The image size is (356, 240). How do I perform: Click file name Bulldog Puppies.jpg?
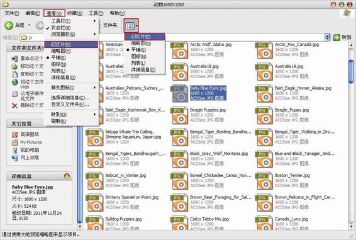(123, 219)
